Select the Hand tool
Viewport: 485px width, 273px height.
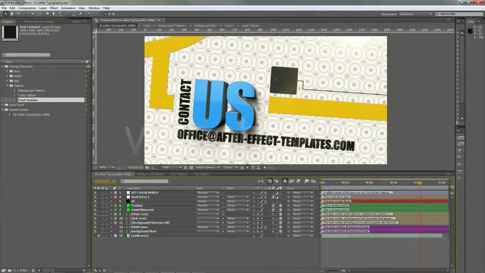tap(12, 14)
